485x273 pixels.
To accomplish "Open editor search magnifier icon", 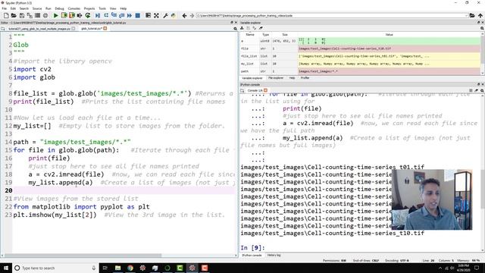I will pyautogui.click(x=236, y=29).
